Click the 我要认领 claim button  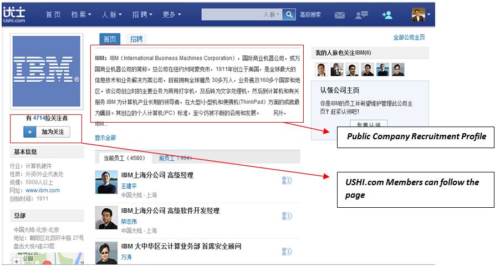tap(369, 124)
